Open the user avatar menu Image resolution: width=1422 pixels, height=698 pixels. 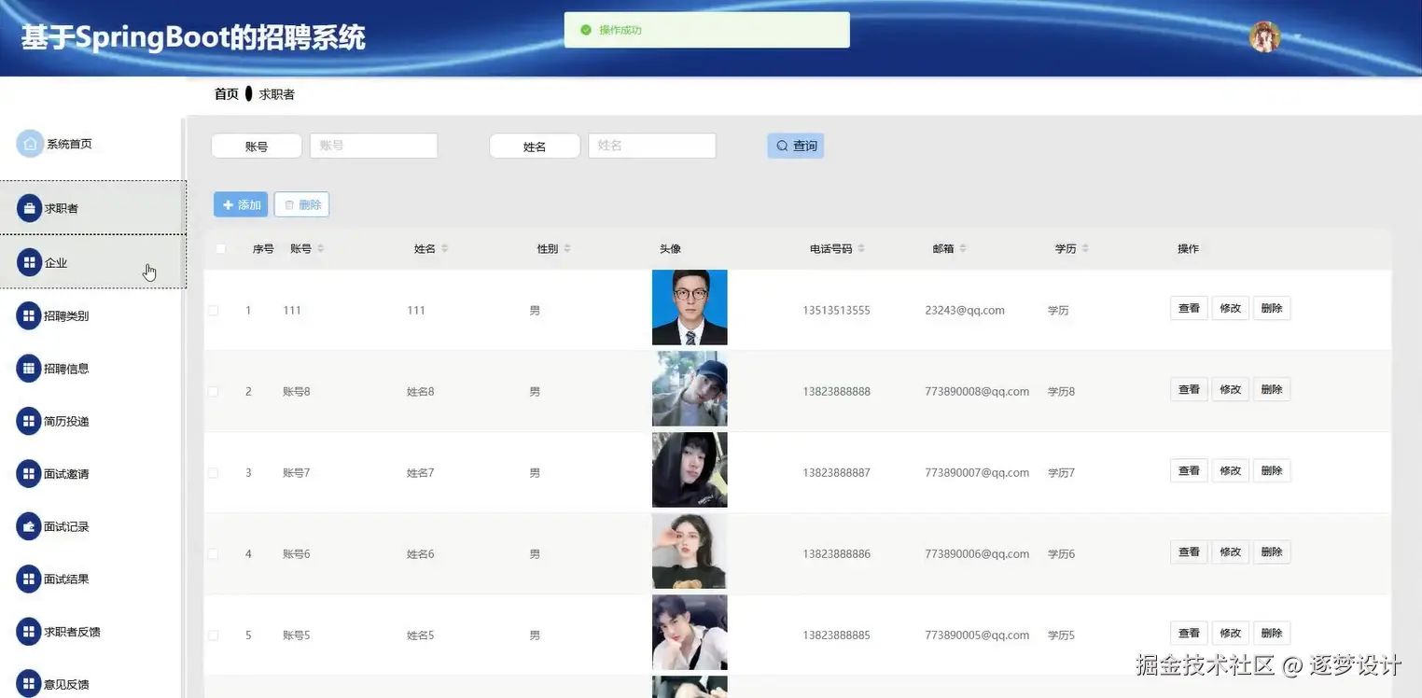click(1264, 36)
